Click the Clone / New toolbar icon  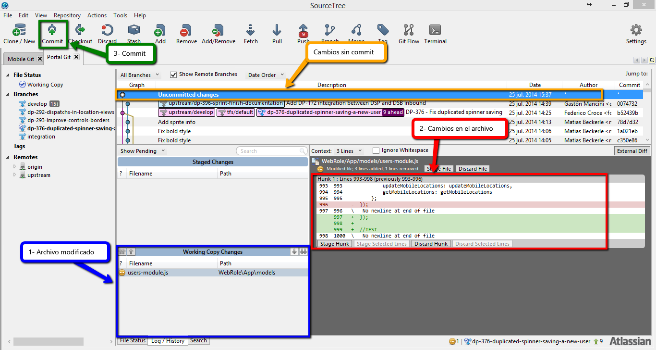click(x=19, y=34)
